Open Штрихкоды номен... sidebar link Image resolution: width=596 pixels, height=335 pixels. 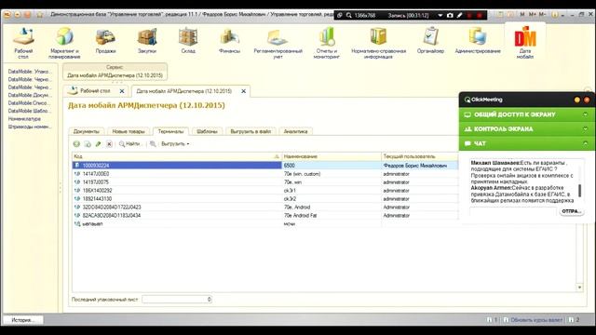tap(30, 127)
